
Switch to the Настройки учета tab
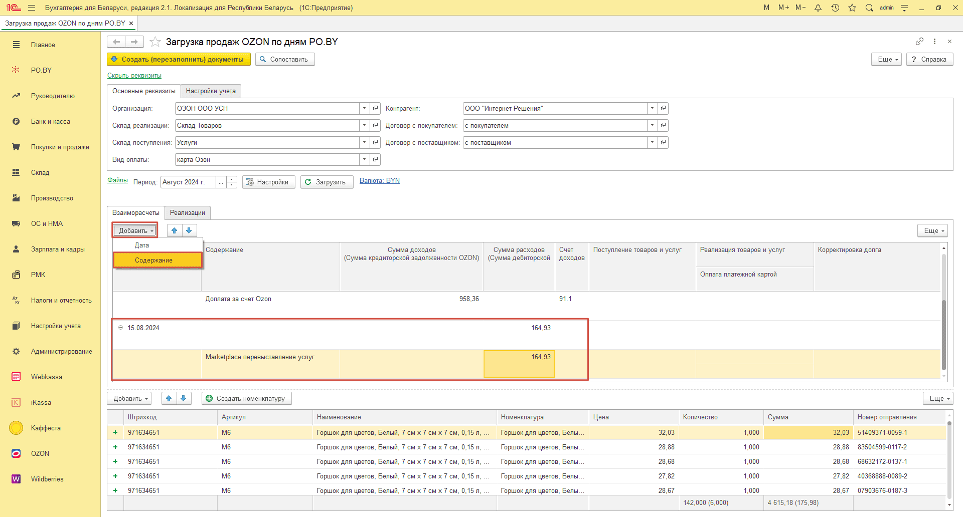[211, 91]
